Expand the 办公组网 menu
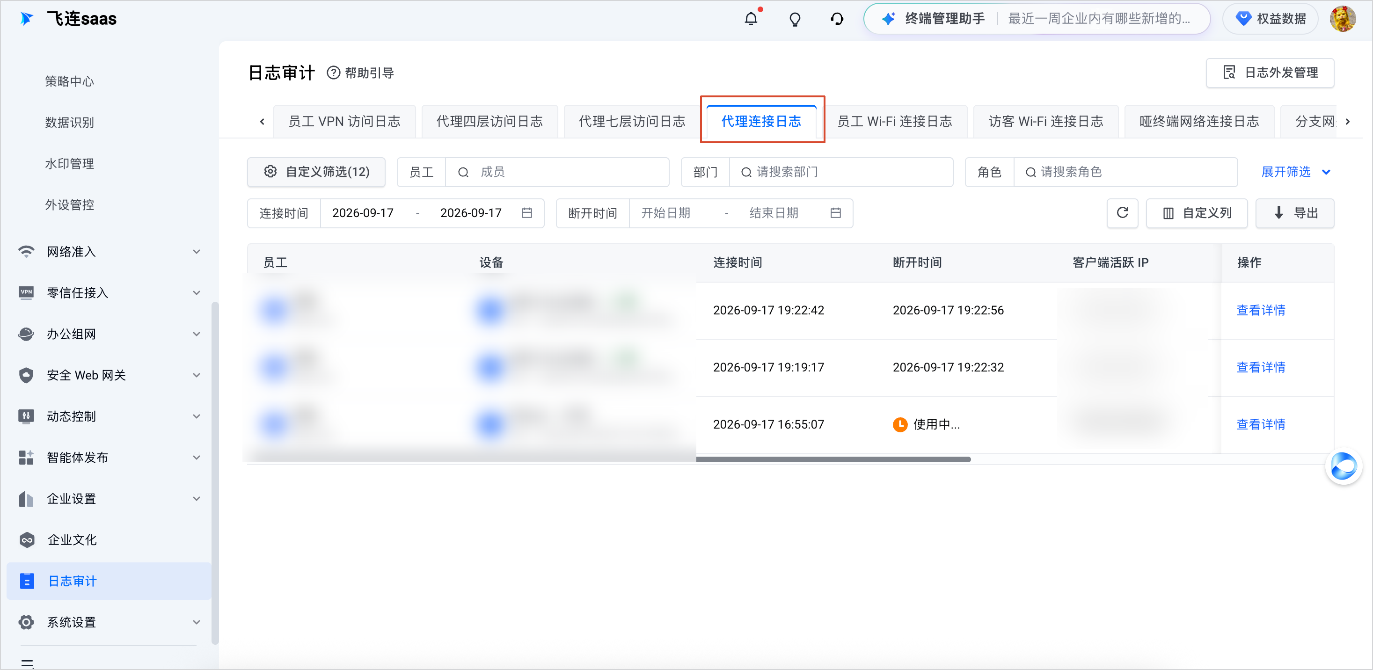1373x670 pixels. [x=109, y=334]
